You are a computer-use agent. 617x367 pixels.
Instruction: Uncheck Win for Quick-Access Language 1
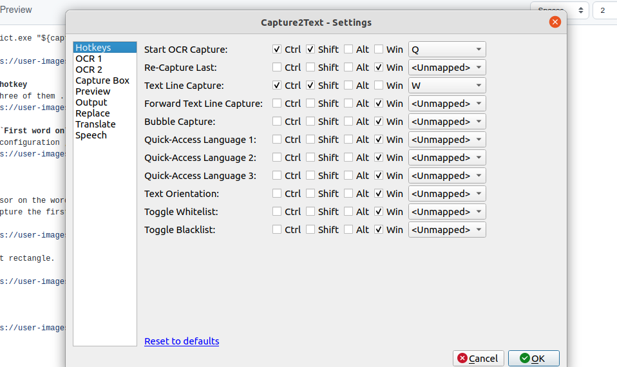(379, 140)
